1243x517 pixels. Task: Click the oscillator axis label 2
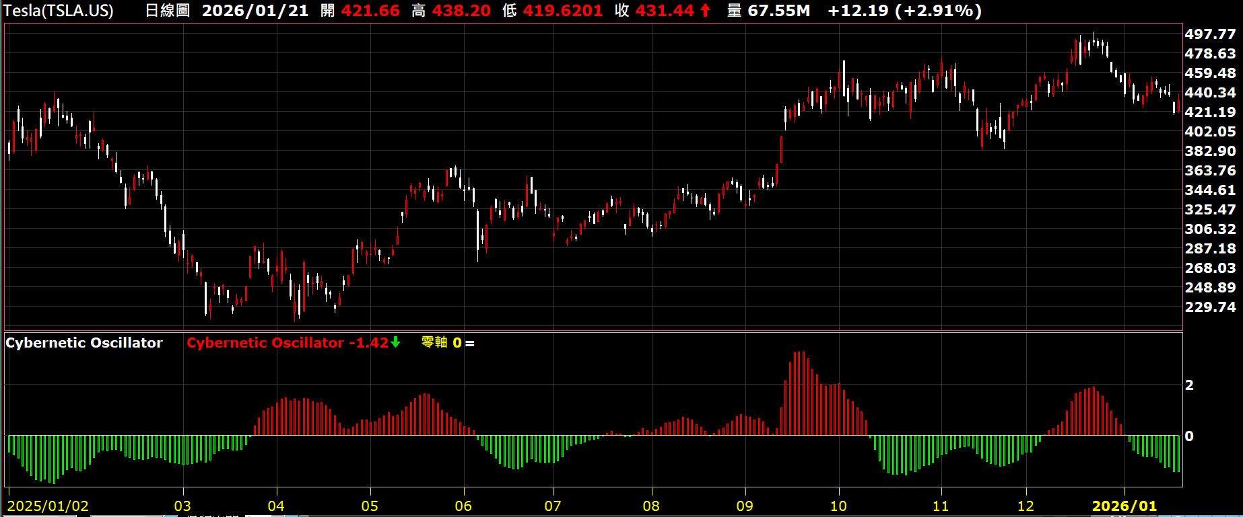coord(1189,385)
